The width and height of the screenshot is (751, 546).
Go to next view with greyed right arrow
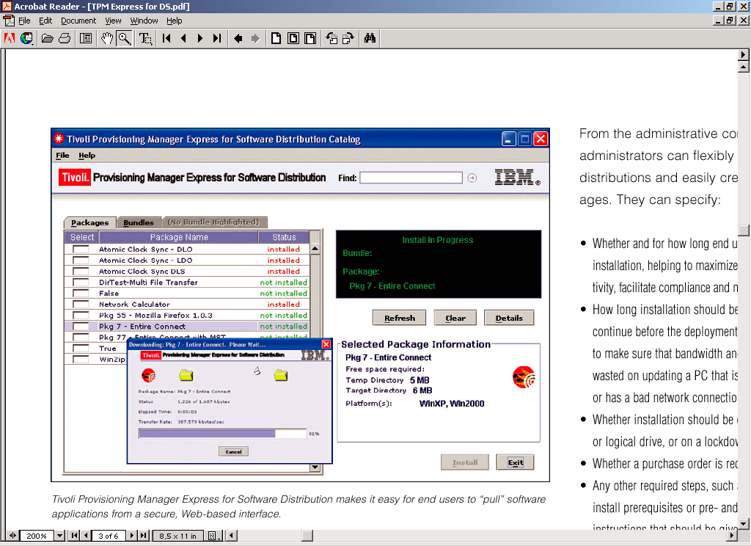(x=255, y=38)
